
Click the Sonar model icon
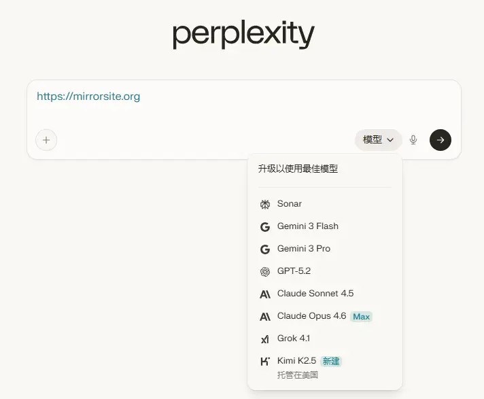[265, 204]
